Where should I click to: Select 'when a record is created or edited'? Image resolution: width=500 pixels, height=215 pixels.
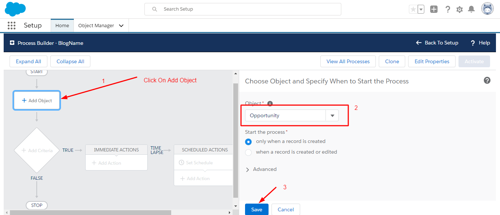pyautogui.click(x=248, y=152)
